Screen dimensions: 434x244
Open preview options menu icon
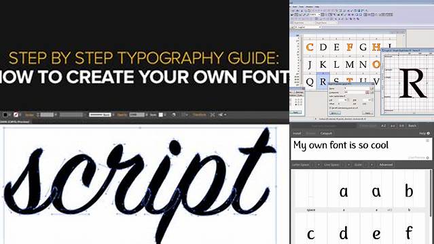(427, 141)
